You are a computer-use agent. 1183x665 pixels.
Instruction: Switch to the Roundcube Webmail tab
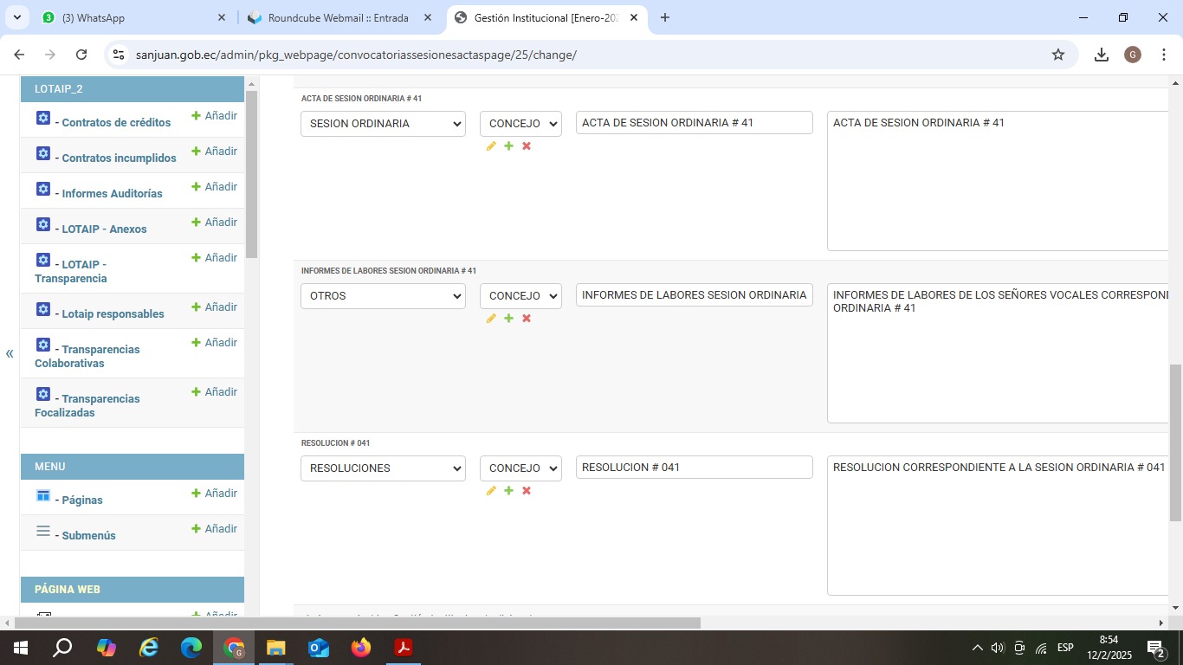338,17
